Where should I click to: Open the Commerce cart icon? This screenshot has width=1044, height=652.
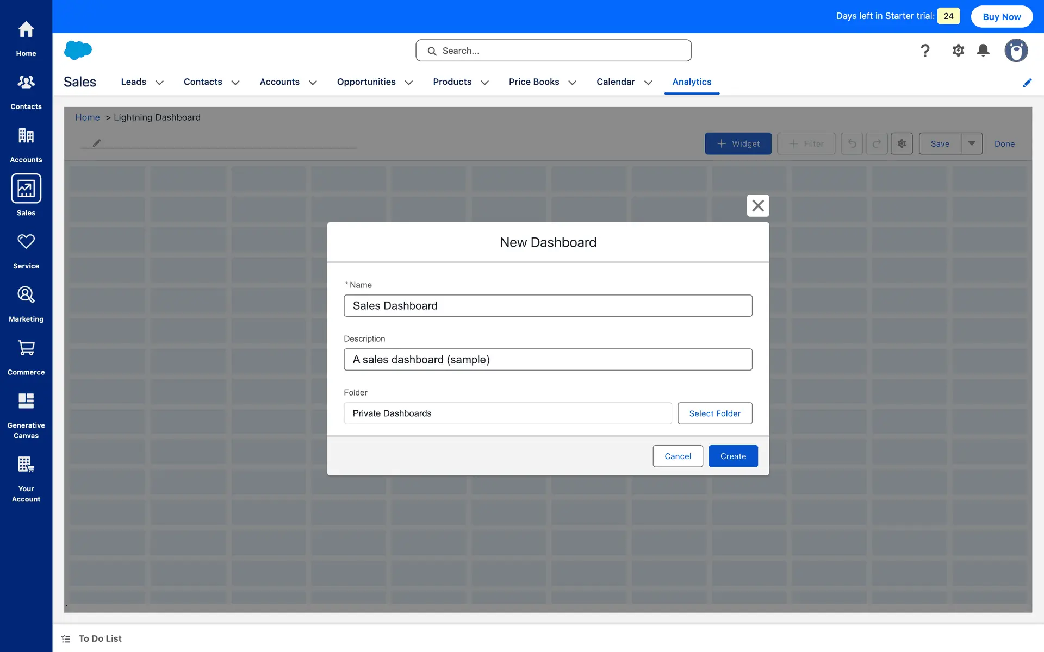click(x=26, y=348)
